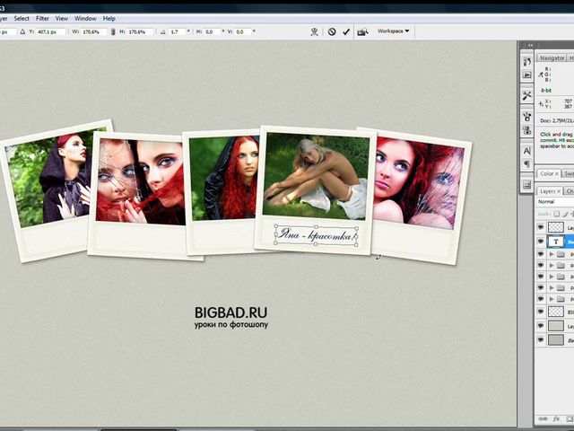The height and width of the screenshot is (431, 574).
Task: Switch to the Layers tab
Action: (x=548, y=191)
